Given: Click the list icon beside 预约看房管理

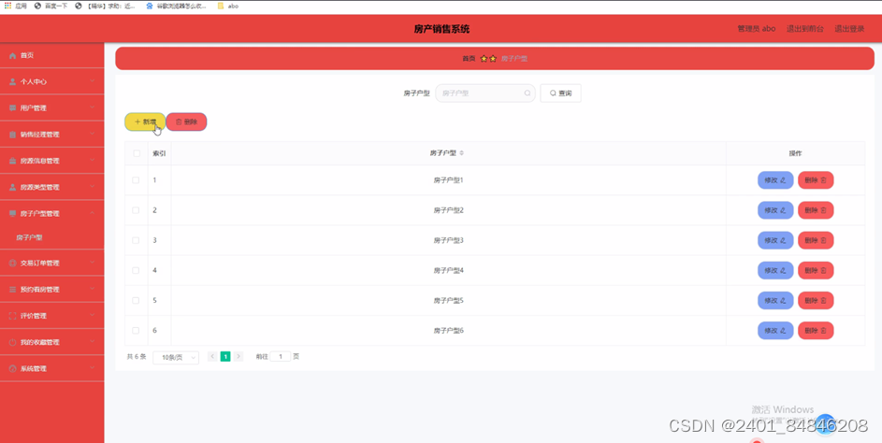Looking at the screenshot, I should pos(12,290).
